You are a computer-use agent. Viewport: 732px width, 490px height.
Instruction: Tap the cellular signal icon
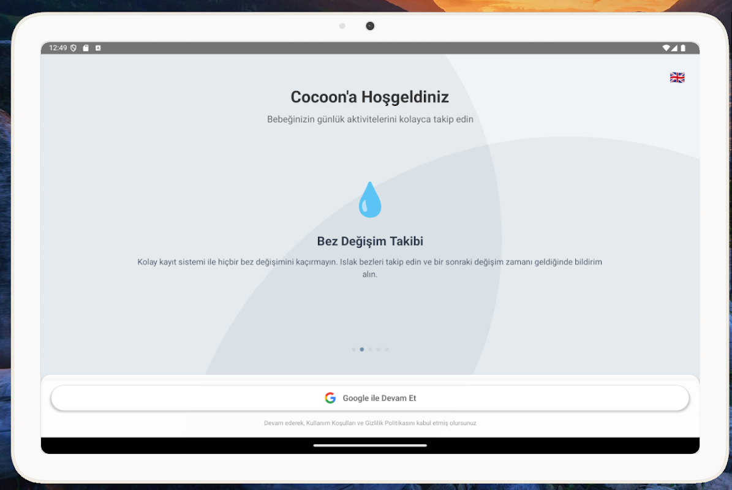click(x=674, y=48)
